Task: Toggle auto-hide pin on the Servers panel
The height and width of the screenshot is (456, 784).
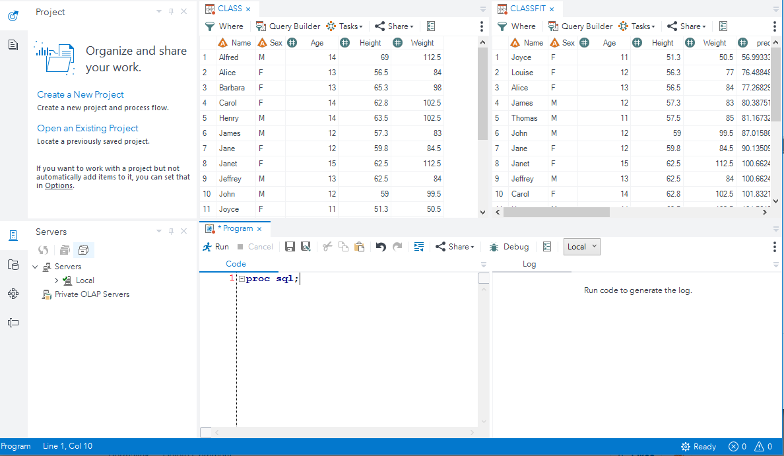Action: click(x=171, y=231)
